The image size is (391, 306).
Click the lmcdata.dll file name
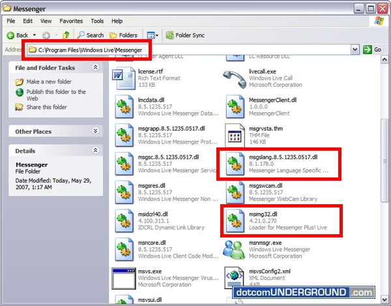click(x=151, y=100)
